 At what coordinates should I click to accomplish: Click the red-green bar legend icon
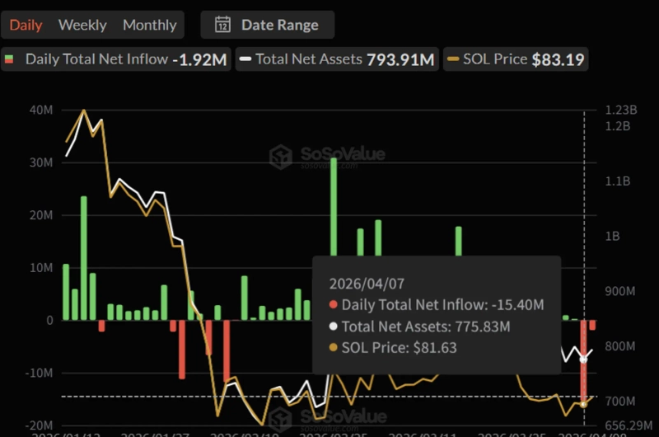pyautogui.click(x=10, y=59)
